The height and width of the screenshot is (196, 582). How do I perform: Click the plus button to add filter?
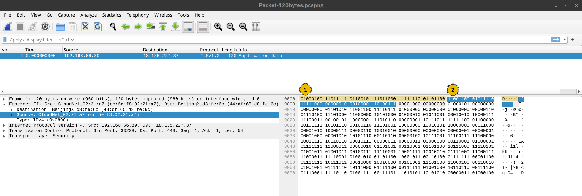pyautogui.click(x=572, y=40)
